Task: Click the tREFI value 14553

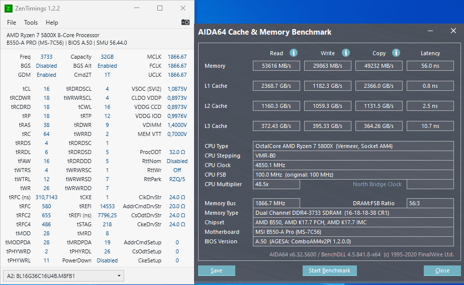Action: 107,206
